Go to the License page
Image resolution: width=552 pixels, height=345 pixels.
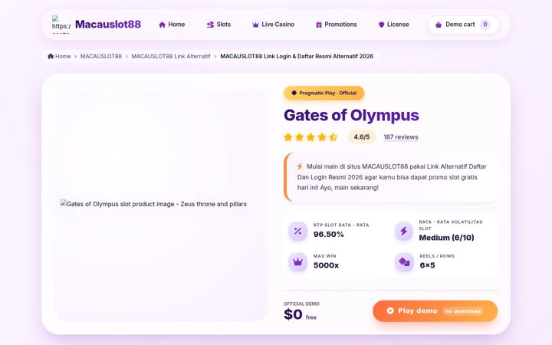[x=393, y=25]
